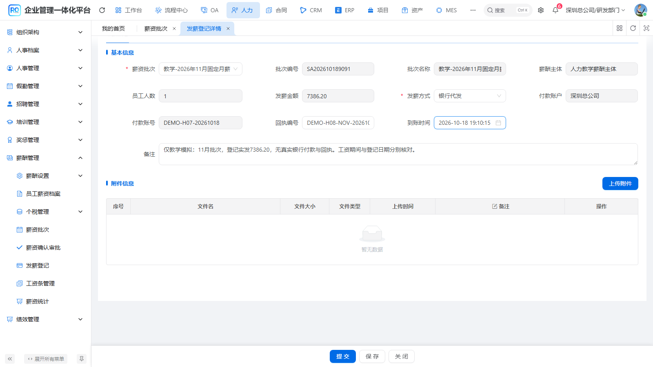The image size is (653, 367).
Task: Click the 备注 text area
Action: coord(398,154)
